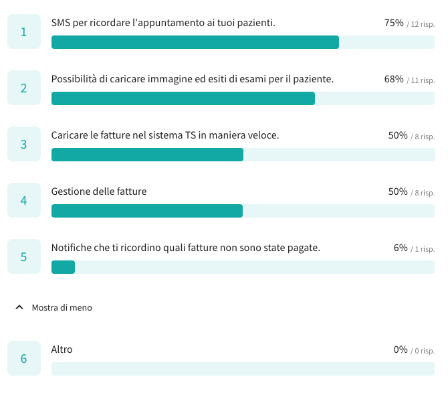The width and height of the screenshot is (448, 397).
Task: Click the empty "Altro" progress bar
Action: tap(243, 369)
